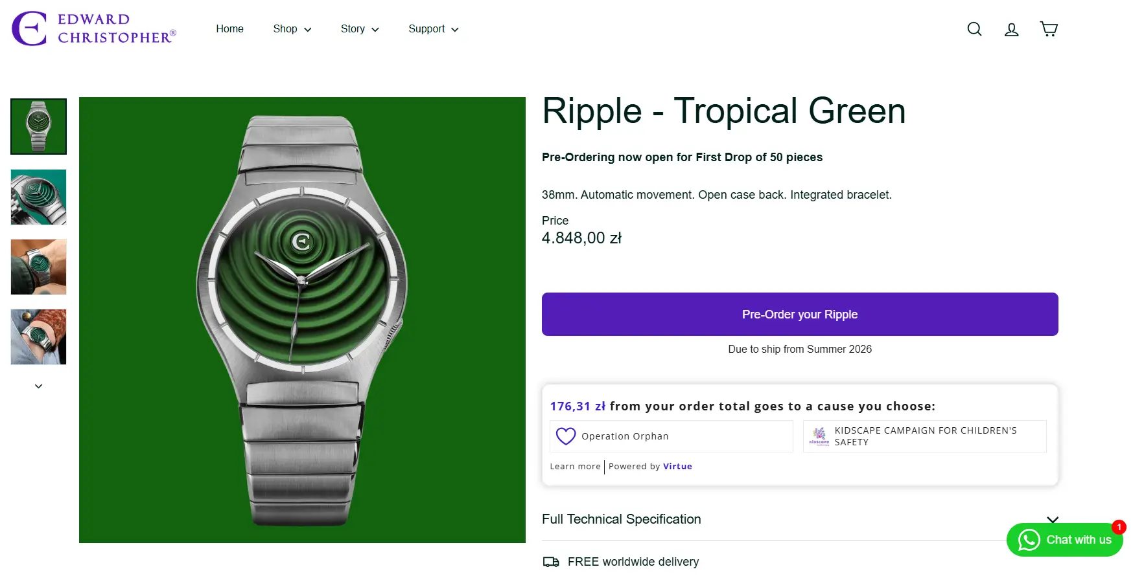Click the Edward Christopher logo
Viewport: 1133px width, 578px height.
[94, 28]
